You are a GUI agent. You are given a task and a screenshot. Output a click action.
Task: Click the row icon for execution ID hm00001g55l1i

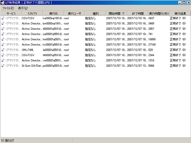(x=3, y=39)
